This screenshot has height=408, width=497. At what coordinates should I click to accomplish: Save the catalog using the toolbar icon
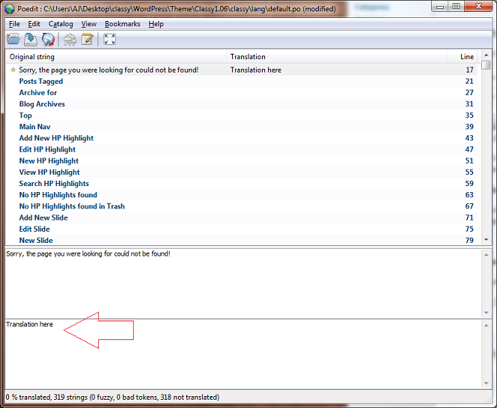point(31,40)
